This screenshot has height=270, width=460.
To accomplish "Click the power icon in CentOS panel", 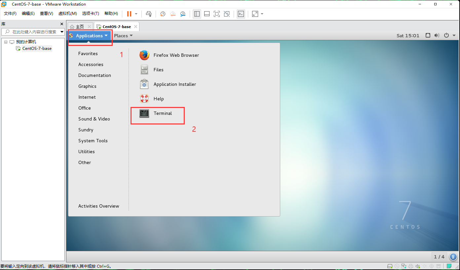I will click(x=446, y=36).
